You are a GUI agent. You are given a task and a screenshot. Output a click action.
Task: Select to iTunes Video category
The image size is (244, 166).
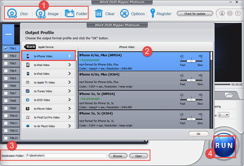click(48, 91)
